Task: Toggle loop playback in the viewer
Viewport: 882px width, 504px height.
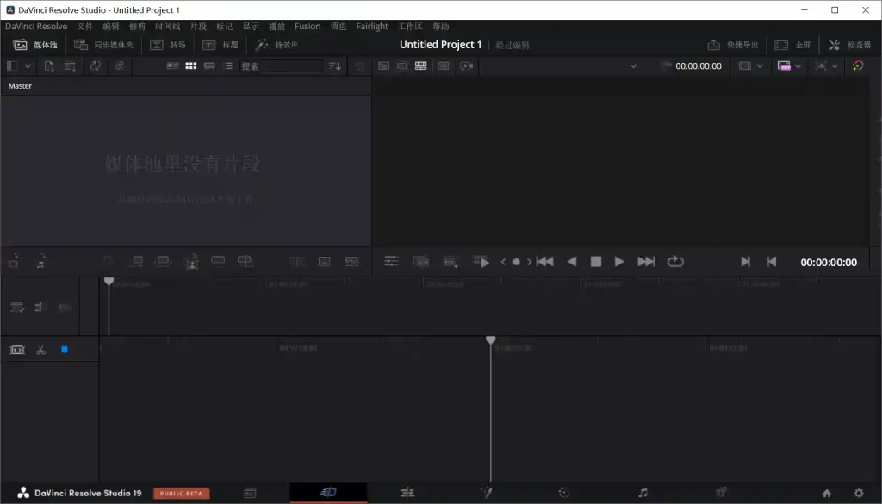Action: tap(675, 262)
